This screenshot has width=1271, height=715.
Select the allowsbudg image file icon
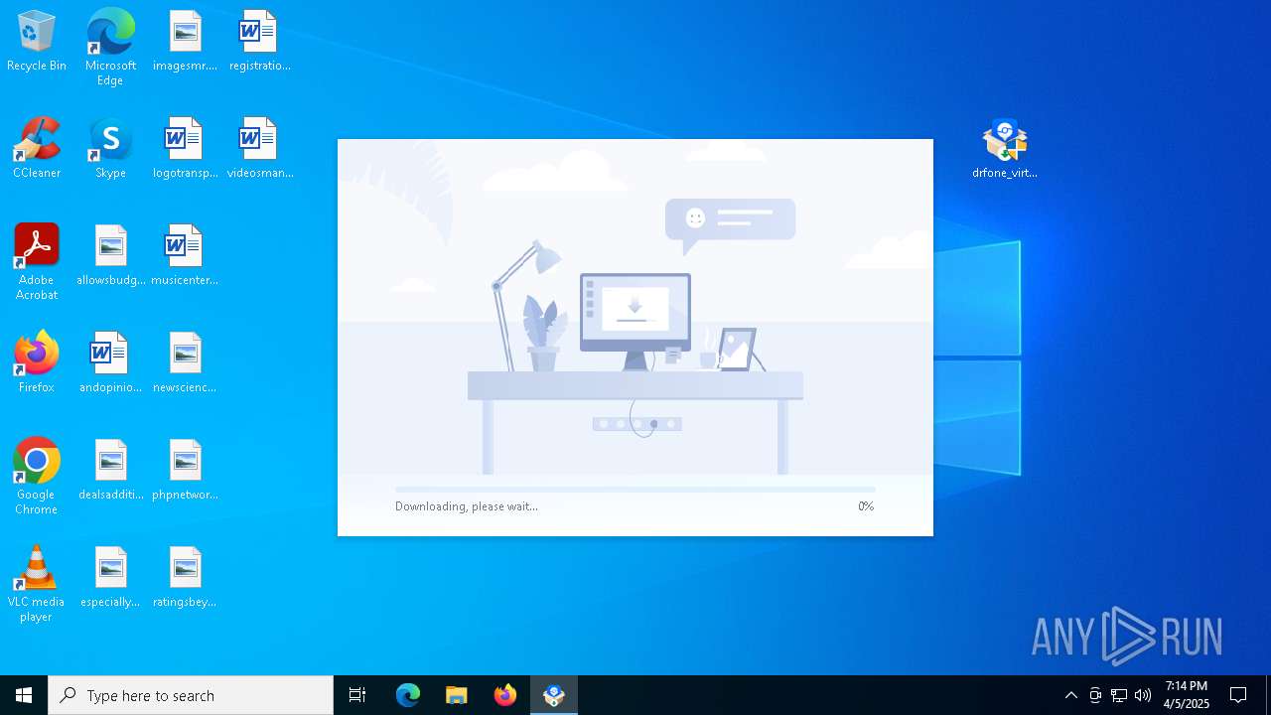click(110, 256)
